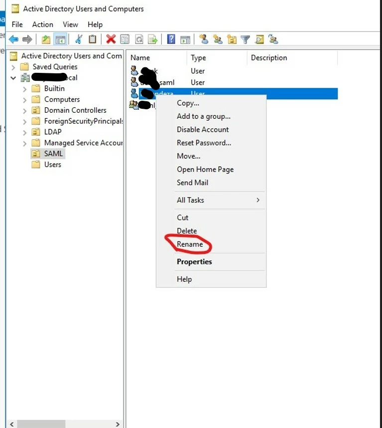
Task: Click the Back arrow toolbar icon
Action: pos(13,39)
